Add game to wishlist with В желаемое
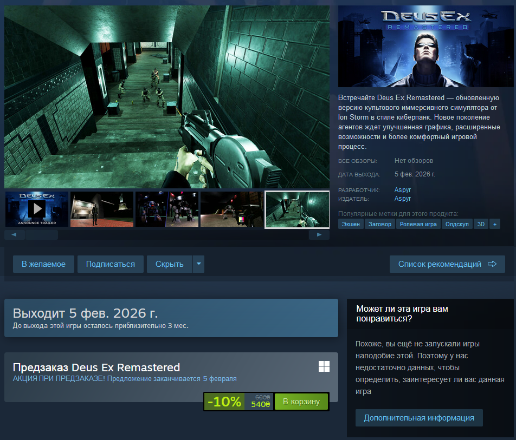 43,264
